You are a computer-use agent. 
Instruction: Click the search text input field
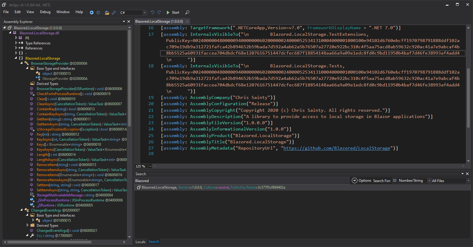pos(242,181)
